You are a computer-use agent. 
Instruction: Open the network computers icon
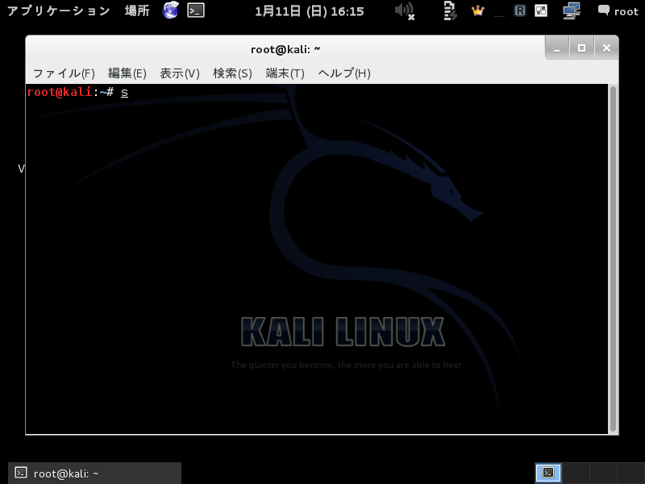572,10
